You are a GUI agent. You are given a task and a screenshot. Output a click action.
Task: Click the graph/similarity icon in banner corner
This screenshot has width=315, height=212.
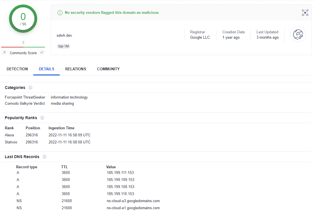[x=305, y=13]
